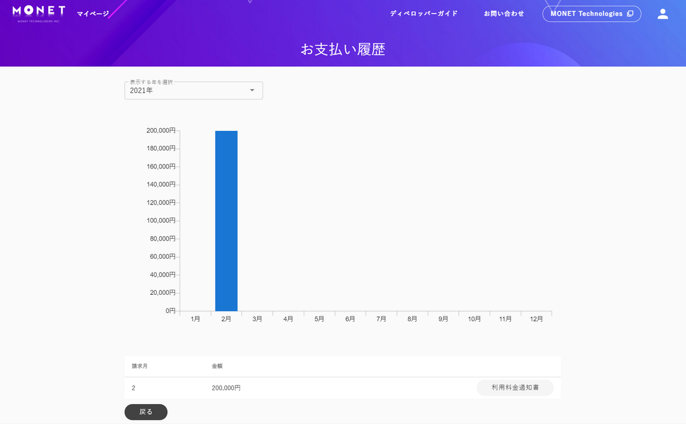Open the 2021年 year combo box
The width and height of the screenshot is (686, 424).
(x=193, y=90)
